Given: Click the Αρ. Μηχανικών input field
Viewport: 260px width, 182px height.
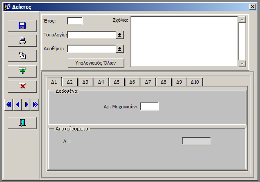Looking at the screenshot, I should click(149, 106).
